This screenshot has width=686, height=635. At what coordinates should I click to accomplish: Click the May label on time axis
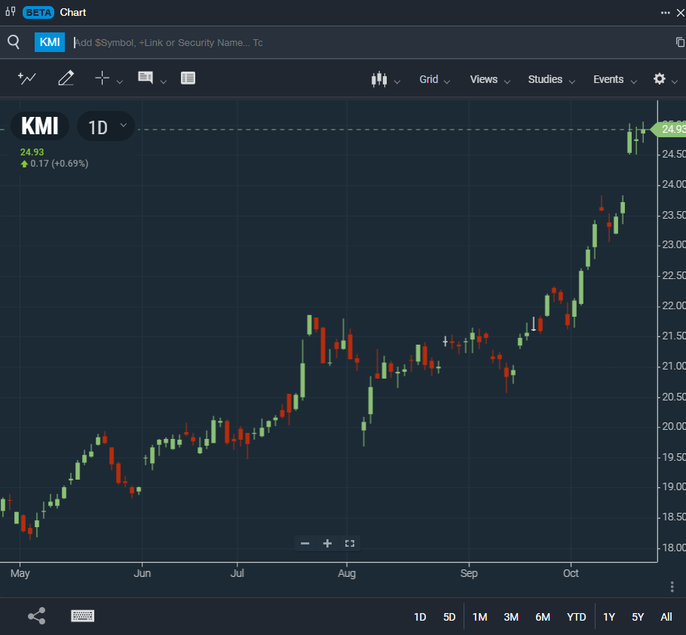coord(20,573)
